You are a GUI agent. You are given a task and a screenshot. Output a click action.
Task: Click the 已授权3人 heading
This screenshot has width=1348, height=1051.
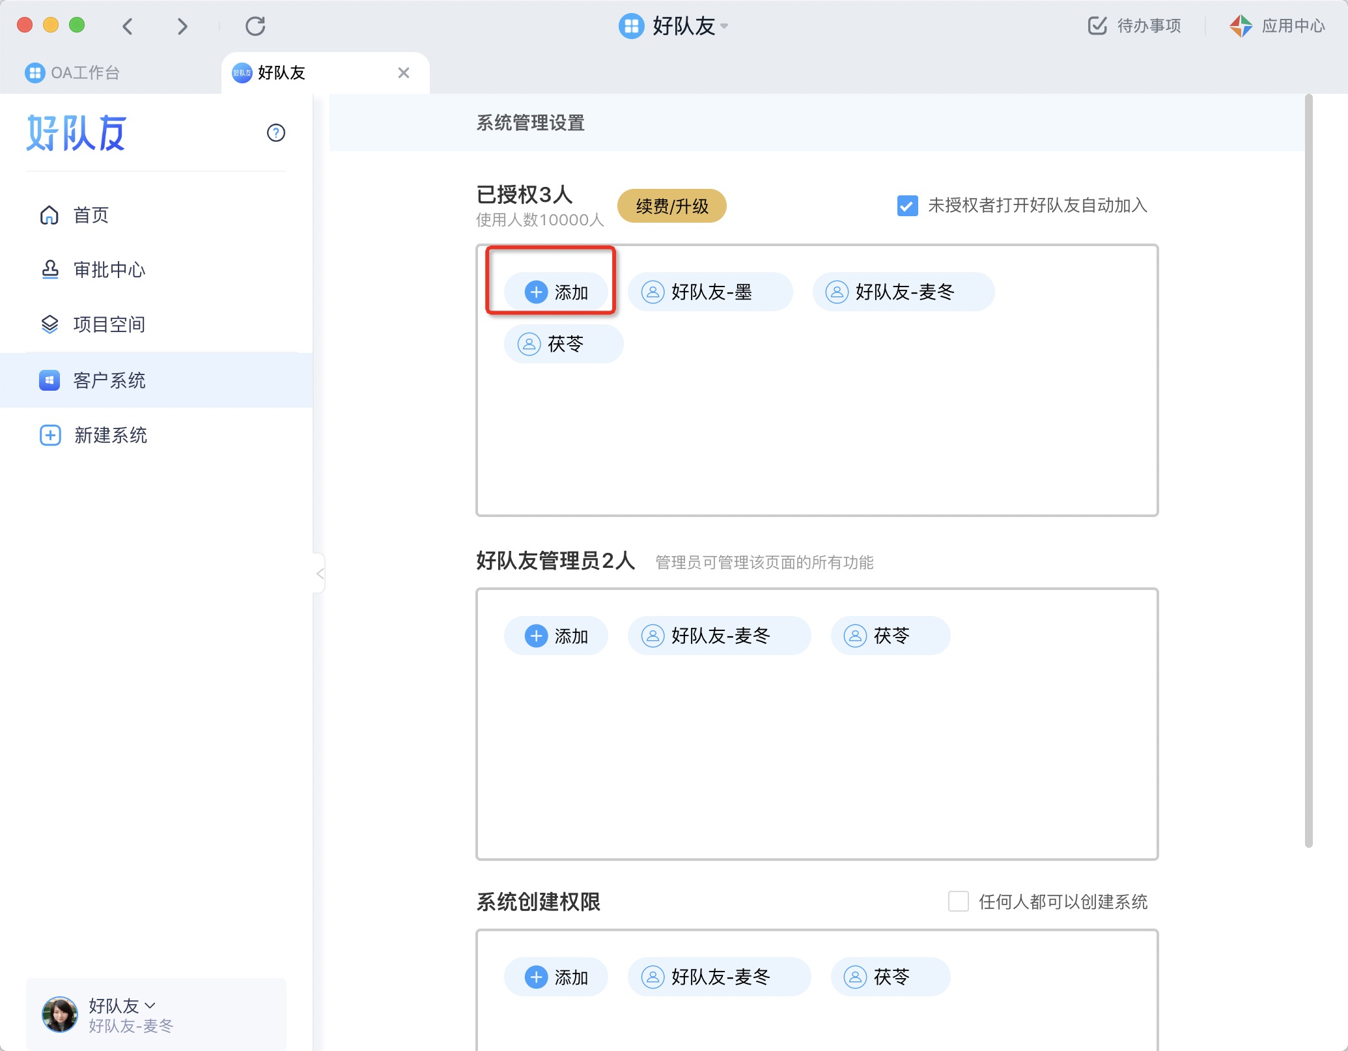click(525, 194)
